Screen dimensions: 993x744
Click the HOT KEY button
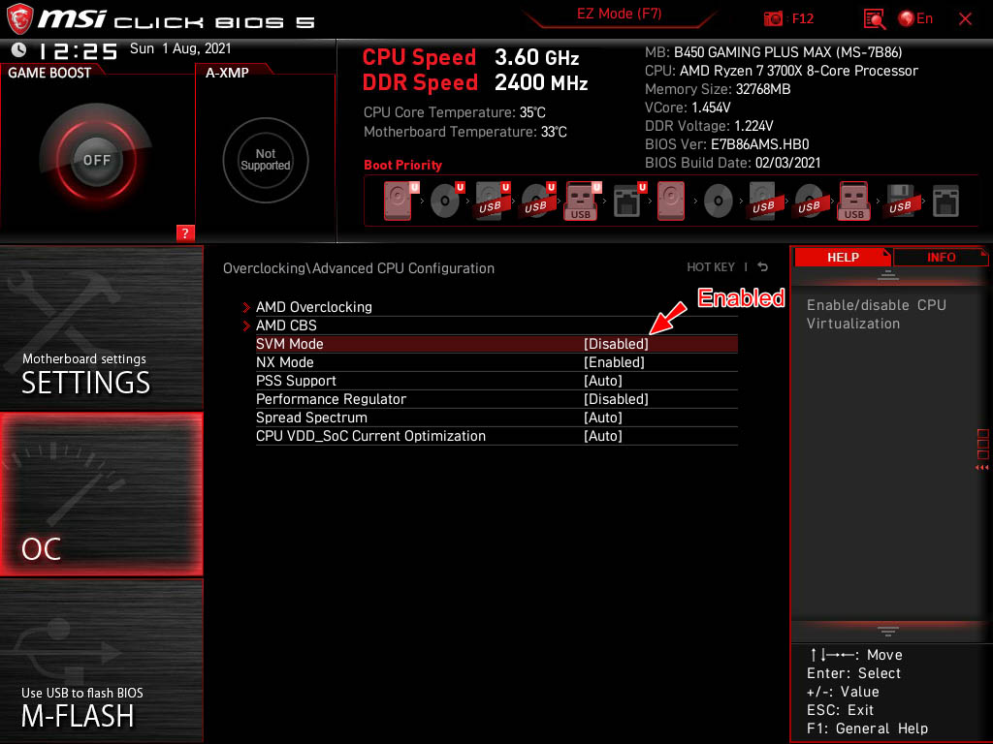[711, 267]
